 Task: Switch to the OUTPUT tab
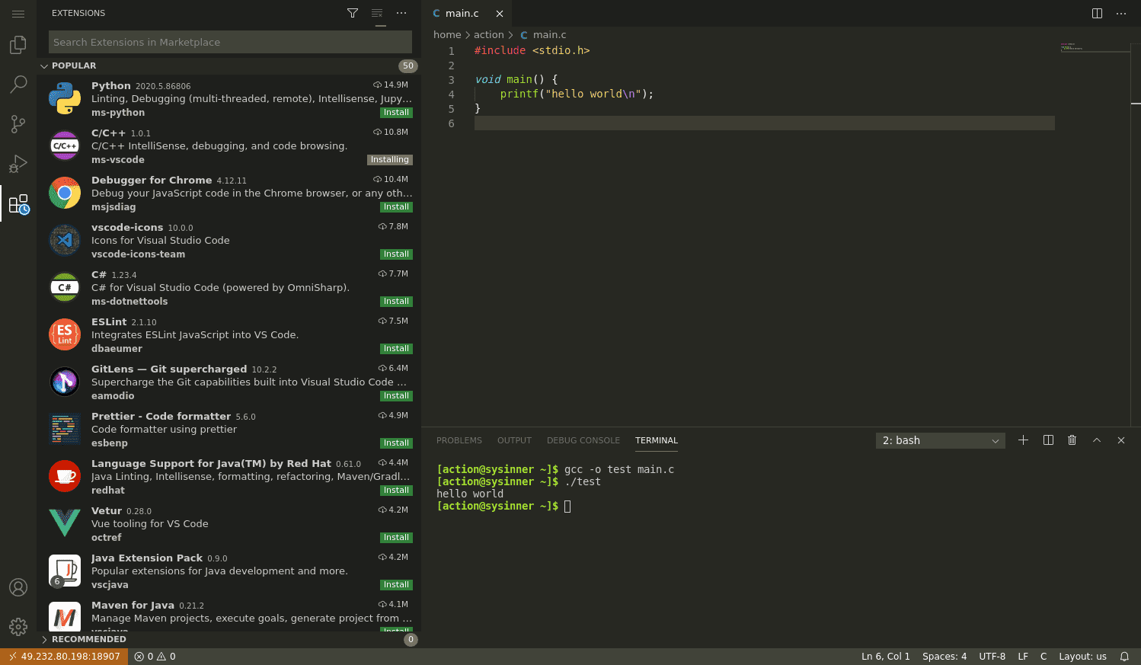tap(514, 440)
